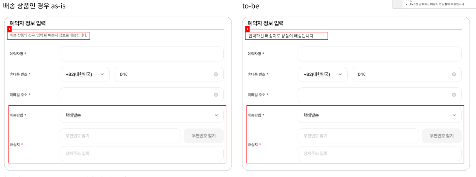The width and height of the screenshot is (476, 177).
Task: Open the +82(대한민국) country code dropdown in as-is form
Action: pos(85,74)
